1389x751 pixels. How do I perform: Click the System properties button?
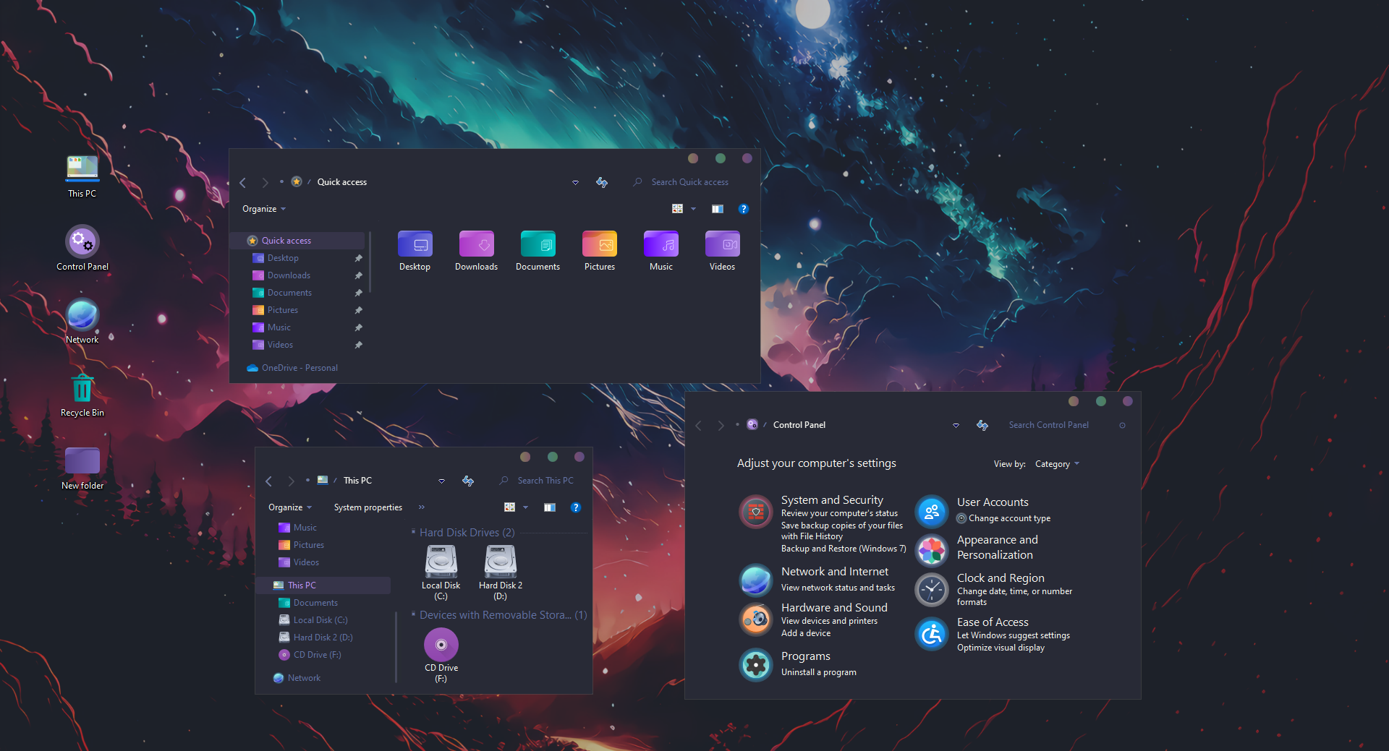pyautogui.click(x=368, y=507)
